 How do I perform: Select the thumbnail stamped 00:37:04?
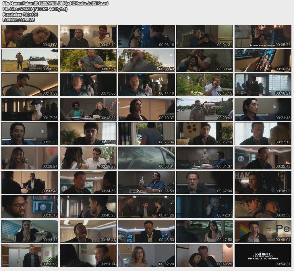[205, 182]
